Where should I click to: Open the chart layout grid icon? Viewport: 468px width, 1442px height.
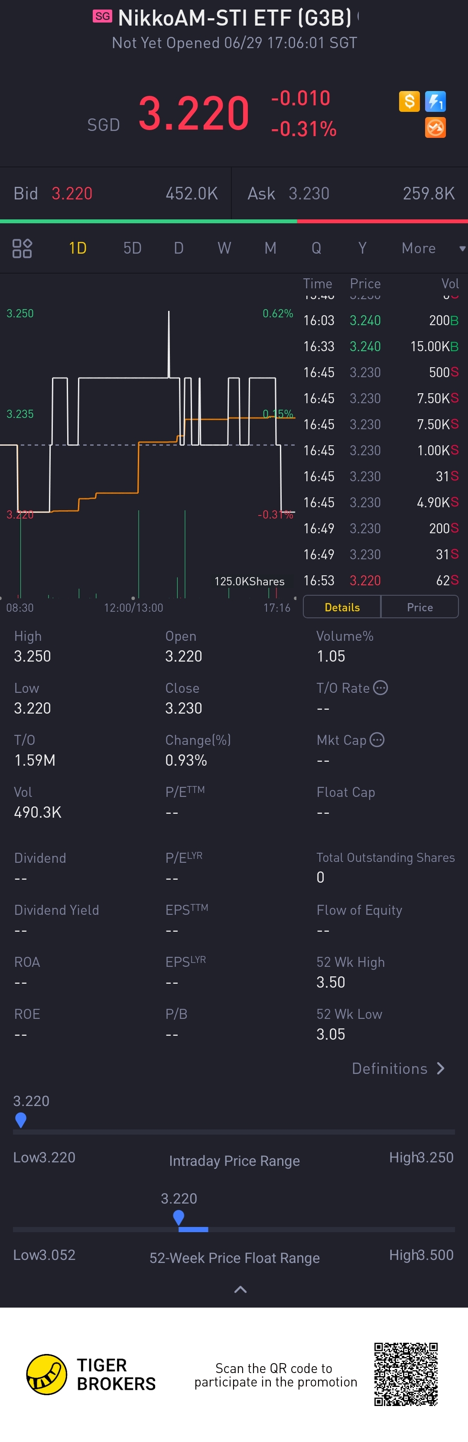(23, 248)
